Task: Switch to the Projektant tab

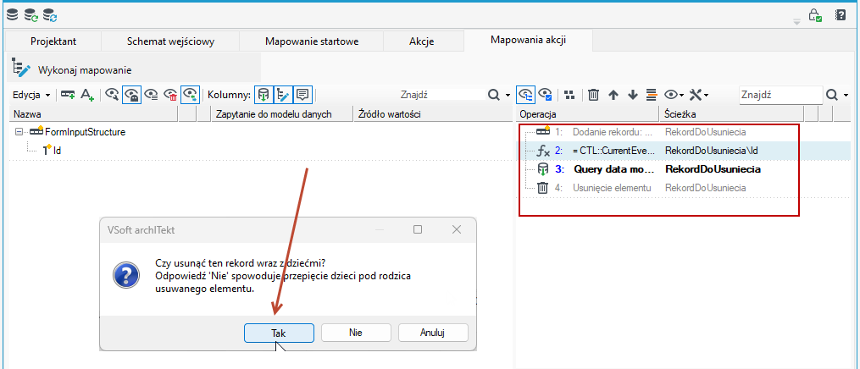Action: click(x=53, y=41)
